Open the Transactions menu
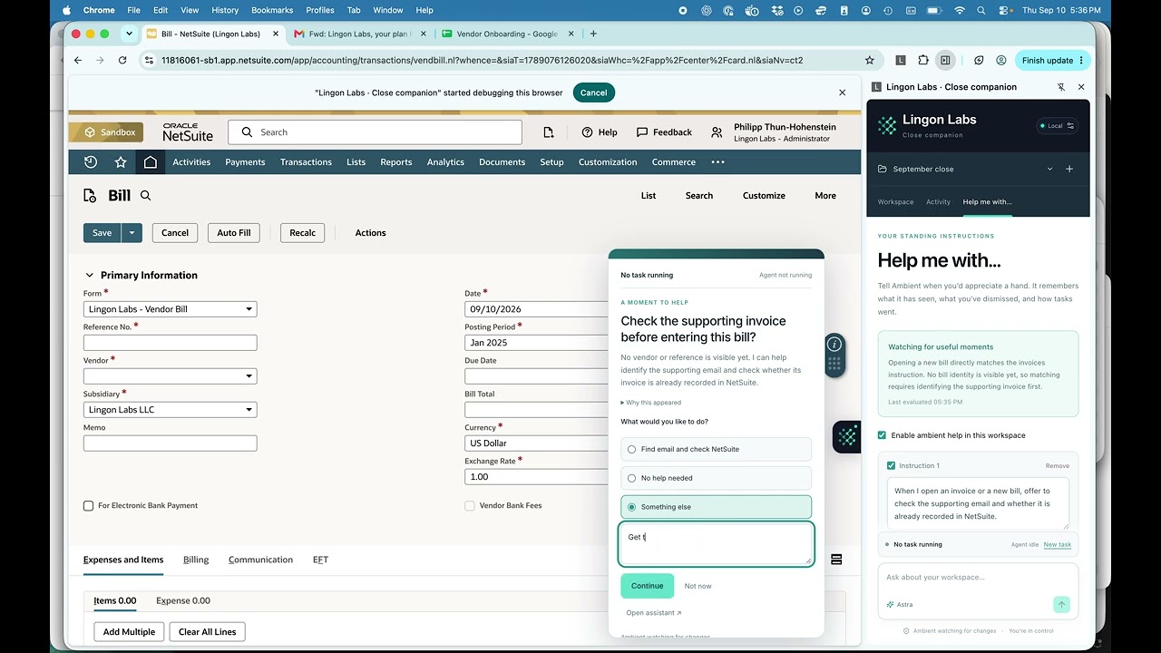 pyautogui.click(x=306, y=161)
